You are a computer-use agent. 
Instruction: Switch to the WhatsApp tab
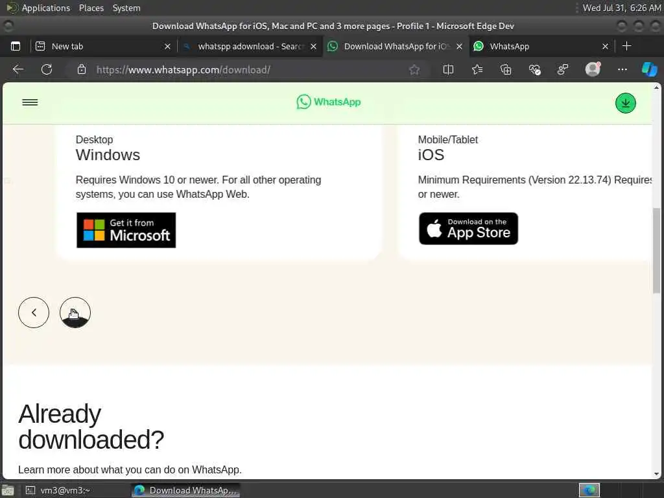point(542,46)
